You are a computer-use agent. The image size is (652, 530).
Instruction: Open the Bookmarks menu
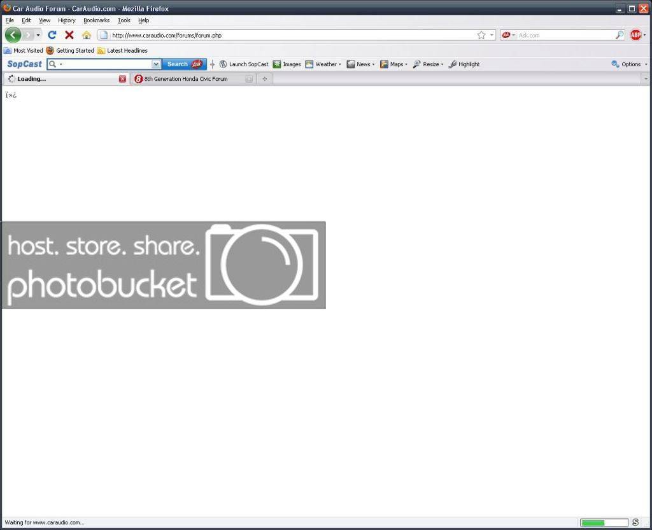tap(97, 20)
